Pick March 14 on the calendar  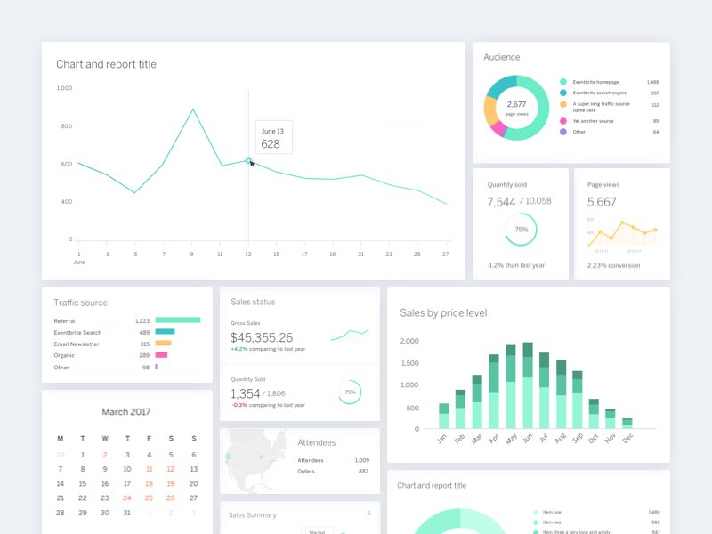[61, 483]
